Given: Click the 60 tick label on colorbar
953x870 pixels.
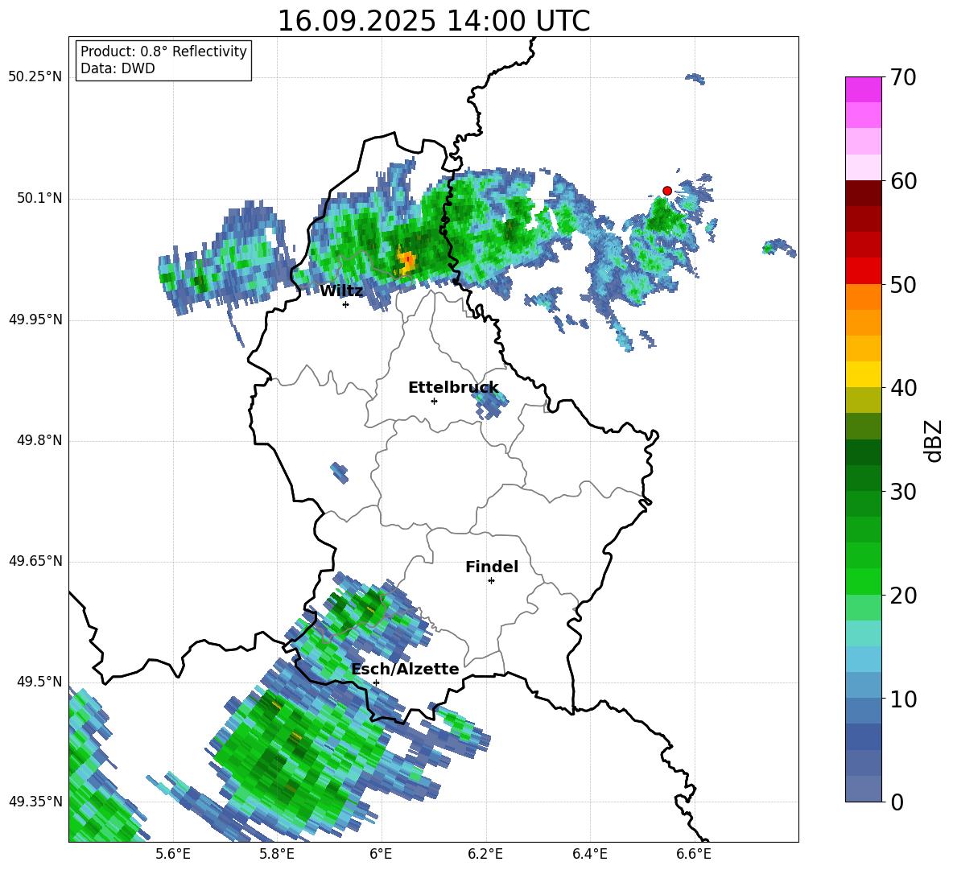Looking at the screenshot, I should tap(902, 181).
